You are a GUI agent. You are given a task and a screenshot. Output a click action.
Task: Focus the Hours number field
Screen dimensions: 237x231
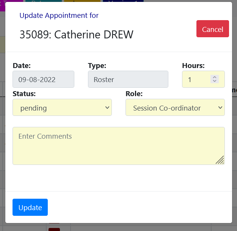click(x=198, y=79)
